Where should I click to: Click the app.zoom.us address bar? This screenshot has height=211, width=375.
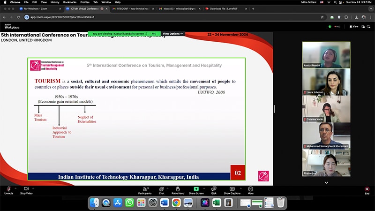coord(141,17)
